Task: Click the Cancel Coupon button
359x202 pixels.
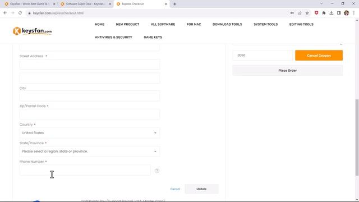Action: coord(319,56)
